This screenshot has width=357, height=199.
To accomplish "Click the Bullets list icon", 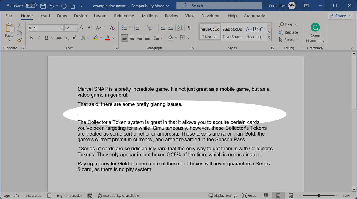I will point(125,28).
